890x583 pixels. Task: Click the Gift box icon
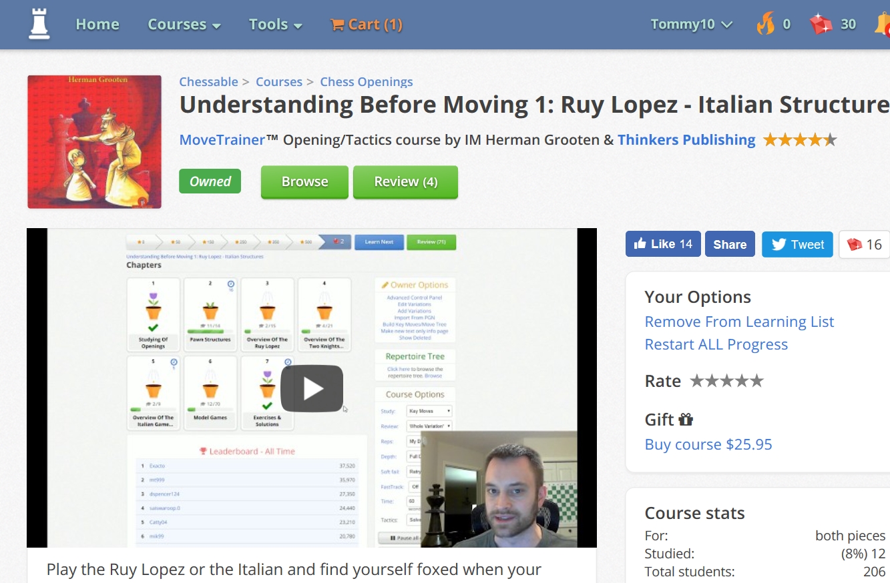pyautogui.click(x=686, y=420)
